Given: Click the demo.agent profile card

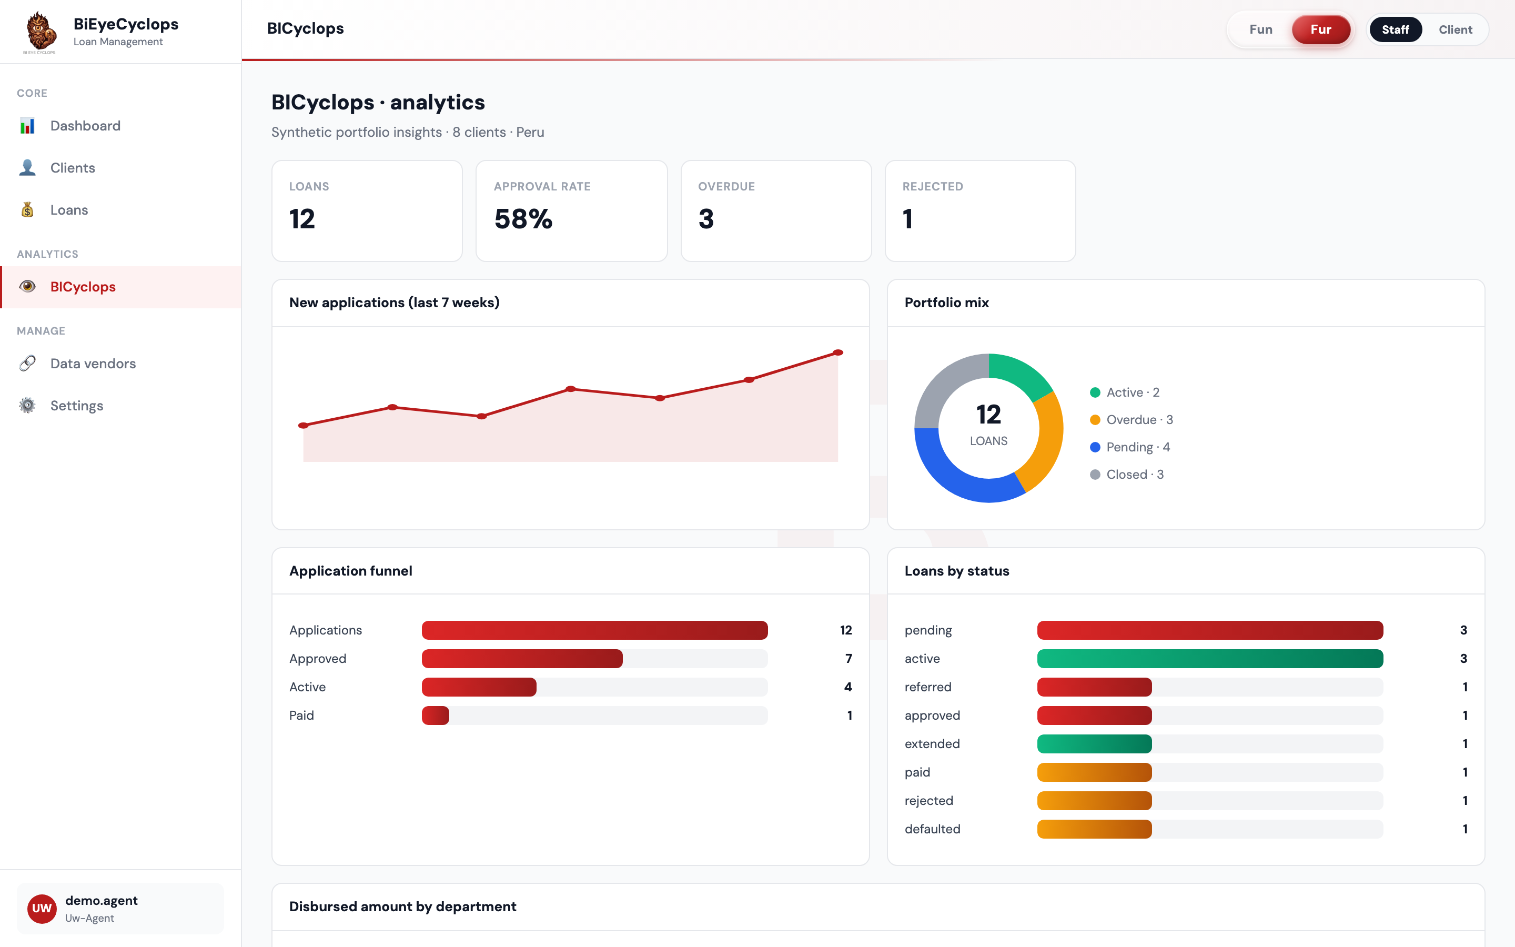Looking at the screenshot, I should pyautogui.click(x=120, y=908).
